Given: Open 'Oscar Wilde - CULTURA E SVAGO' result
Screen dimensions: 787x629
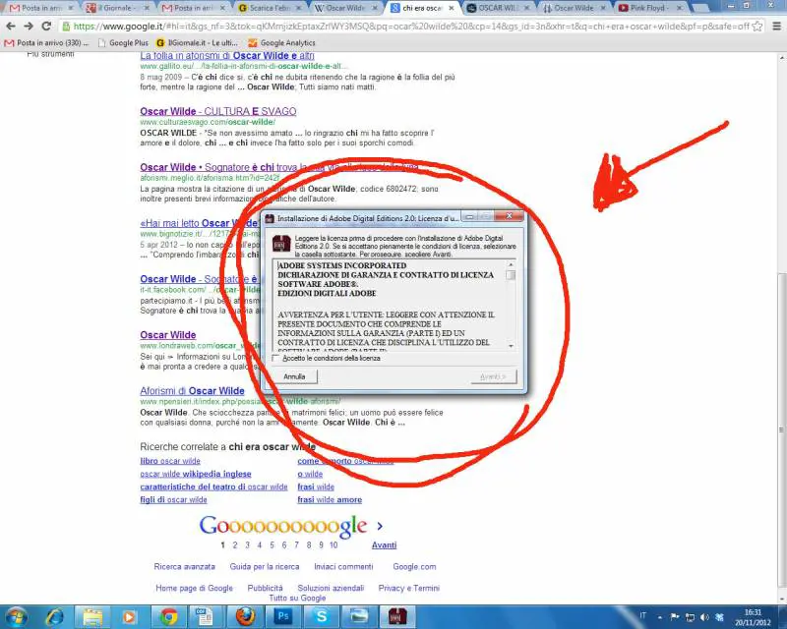Looking at the screenshot, I should click(x=218, y=111).
